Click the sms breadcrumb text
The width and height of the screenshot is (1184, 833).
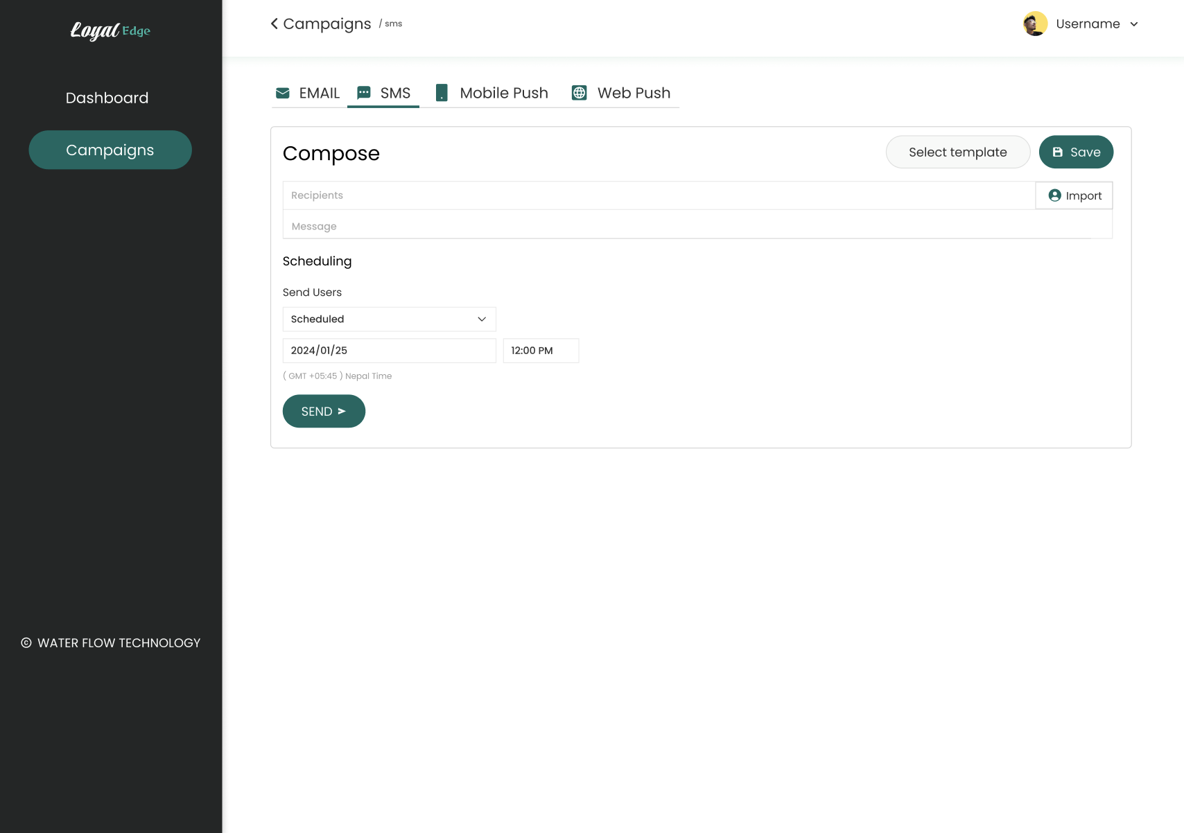[x=393, y=24]
